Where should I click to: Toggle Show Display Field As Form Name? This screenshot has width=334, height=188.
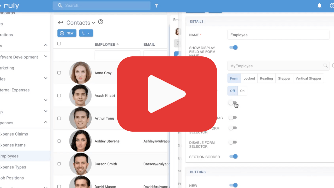(233, 48)
